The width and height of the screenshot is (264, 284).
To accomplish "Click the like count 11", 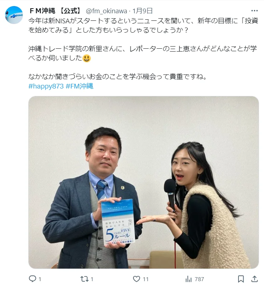I will tap(146, 279).
